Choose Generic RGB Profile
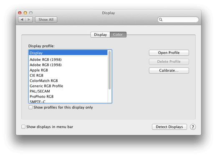 pyautogui.click(x=68, y=86)
